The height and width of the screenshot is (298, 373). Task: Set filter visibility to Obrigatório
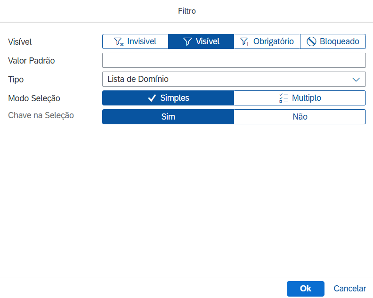coord(267,41)
